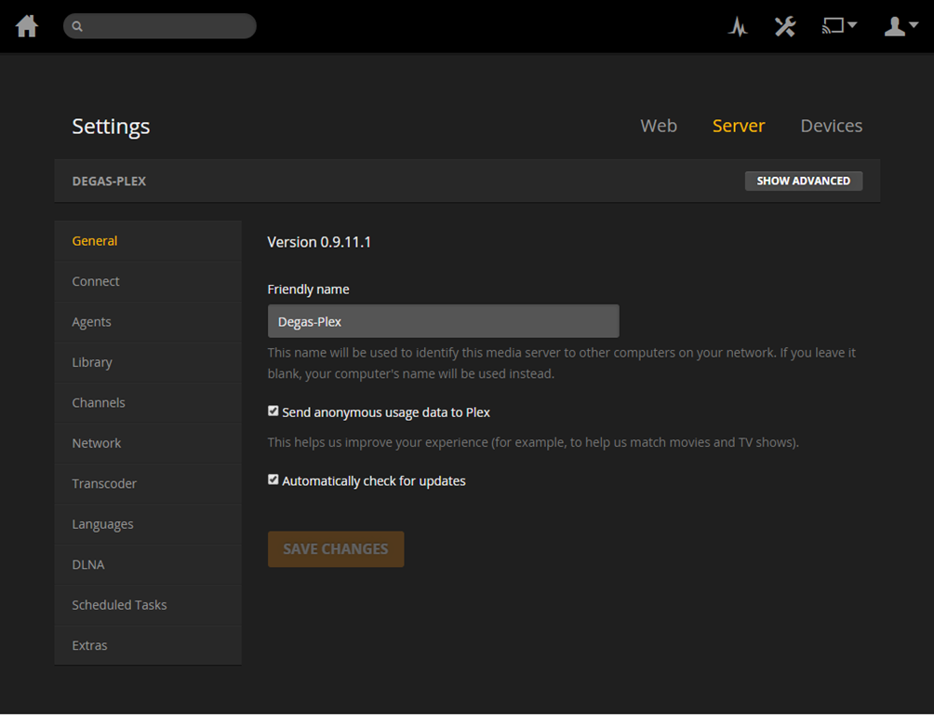Switch to the Web settings tab
The height and width of the screenshot is (715, 934).
pos(659,126)
